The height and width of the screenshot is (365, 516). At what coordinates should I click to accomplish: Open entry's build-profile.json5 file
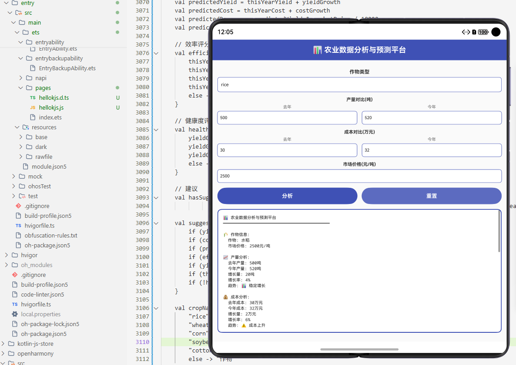(48, 216)
